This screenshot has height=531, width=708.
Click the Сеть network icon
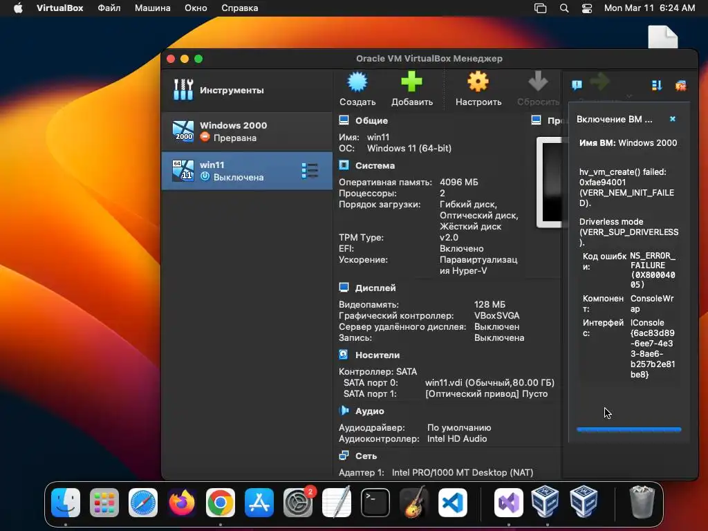coord(344,456)
